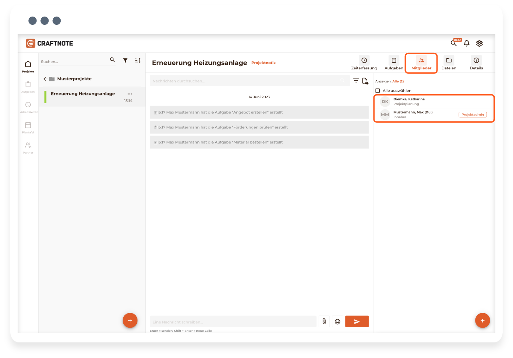The image size is (513, 358).
Task: Open the 'Anzeigen: Alle (2)' filter
Action: [398, 81]
